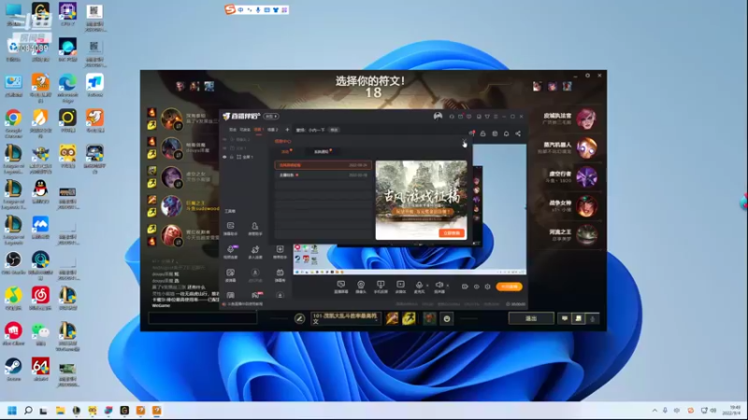This screenshot has width=748, height=420.
Task: Click the screen capture icon in streaming bar
Action: tap(340, 287)
